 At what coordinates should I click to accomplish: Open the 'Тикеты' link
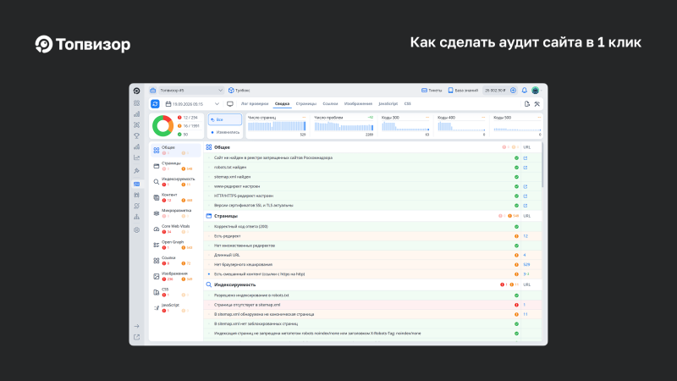click(x=432, y=91)
